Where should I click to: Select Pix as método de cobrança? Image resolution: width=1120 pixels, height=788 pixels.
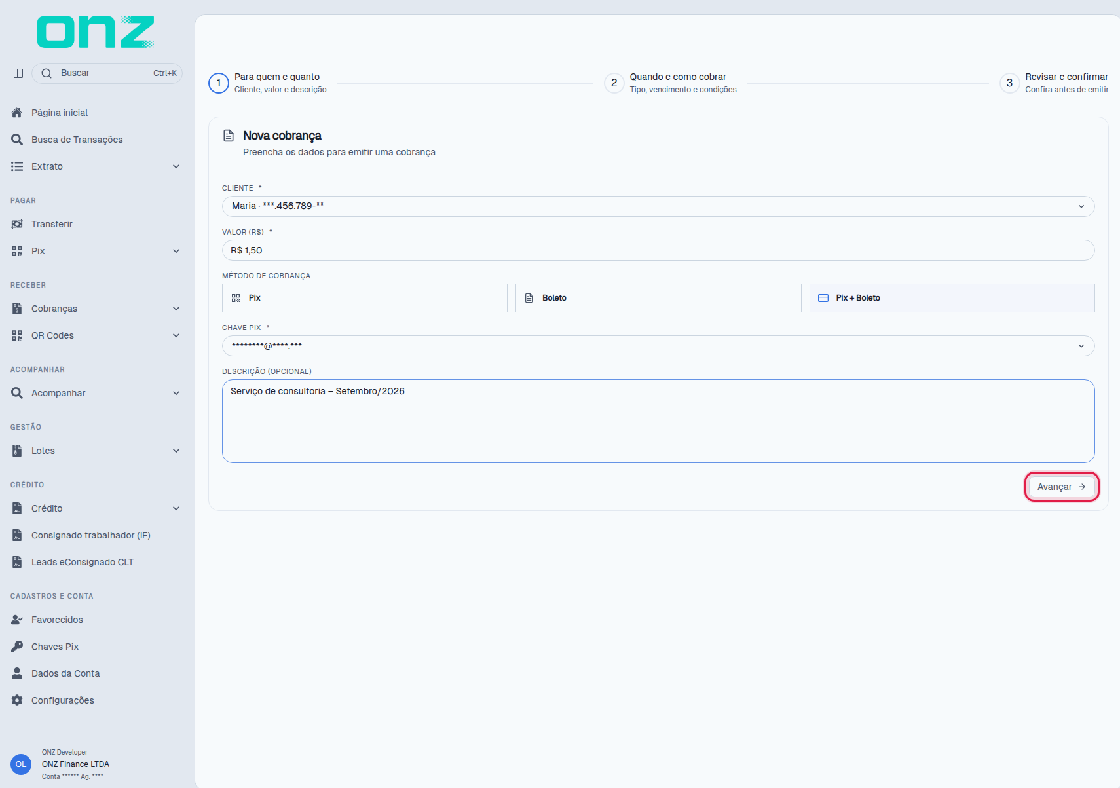pos(365,298)
